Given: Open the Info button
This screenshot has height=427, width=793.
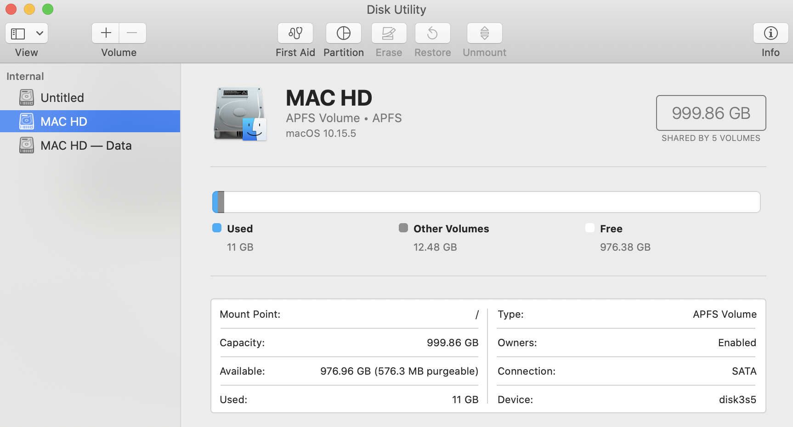Looking at the screenshot, I should click(x=770, y=33).
